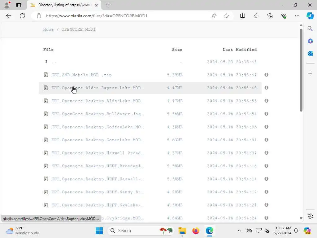This screenshot has height=238, width=317.
Task: Click the taskbar Search box
Action: pos(141,231)
